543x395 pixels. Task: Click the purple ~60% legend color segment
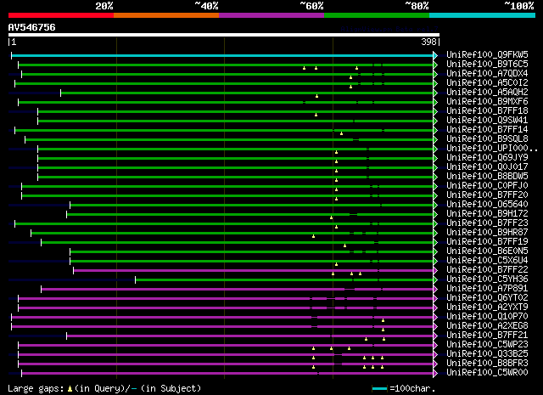point(271,15)
